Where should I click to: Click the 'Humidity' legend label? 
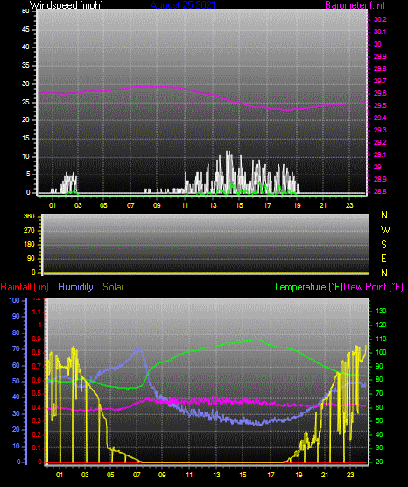(75, 287)
